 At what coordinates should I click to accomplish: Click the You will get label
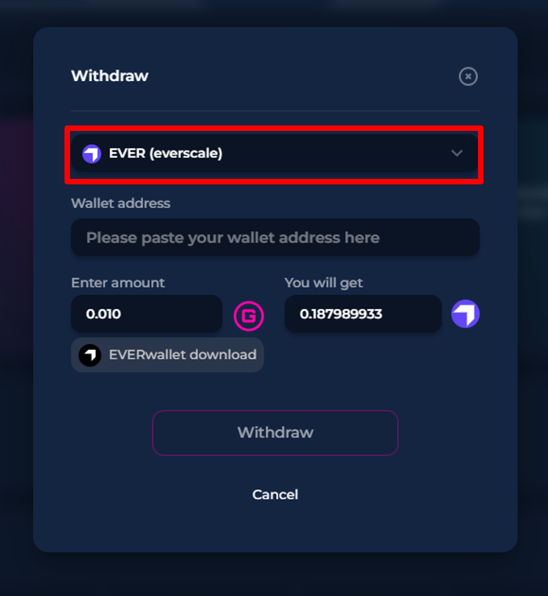pos(324,283)
